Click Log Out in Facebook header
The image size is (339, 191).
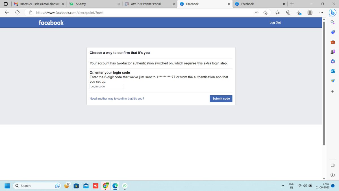coord(275,23)
